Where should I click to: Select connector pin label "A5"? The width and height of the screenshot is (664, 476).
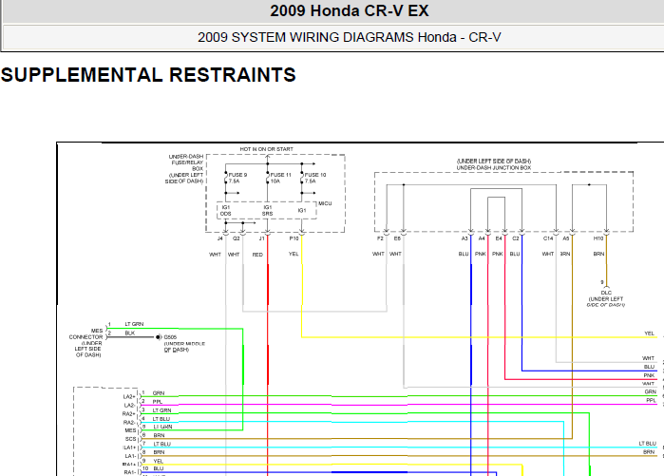[x=566, y=238]
